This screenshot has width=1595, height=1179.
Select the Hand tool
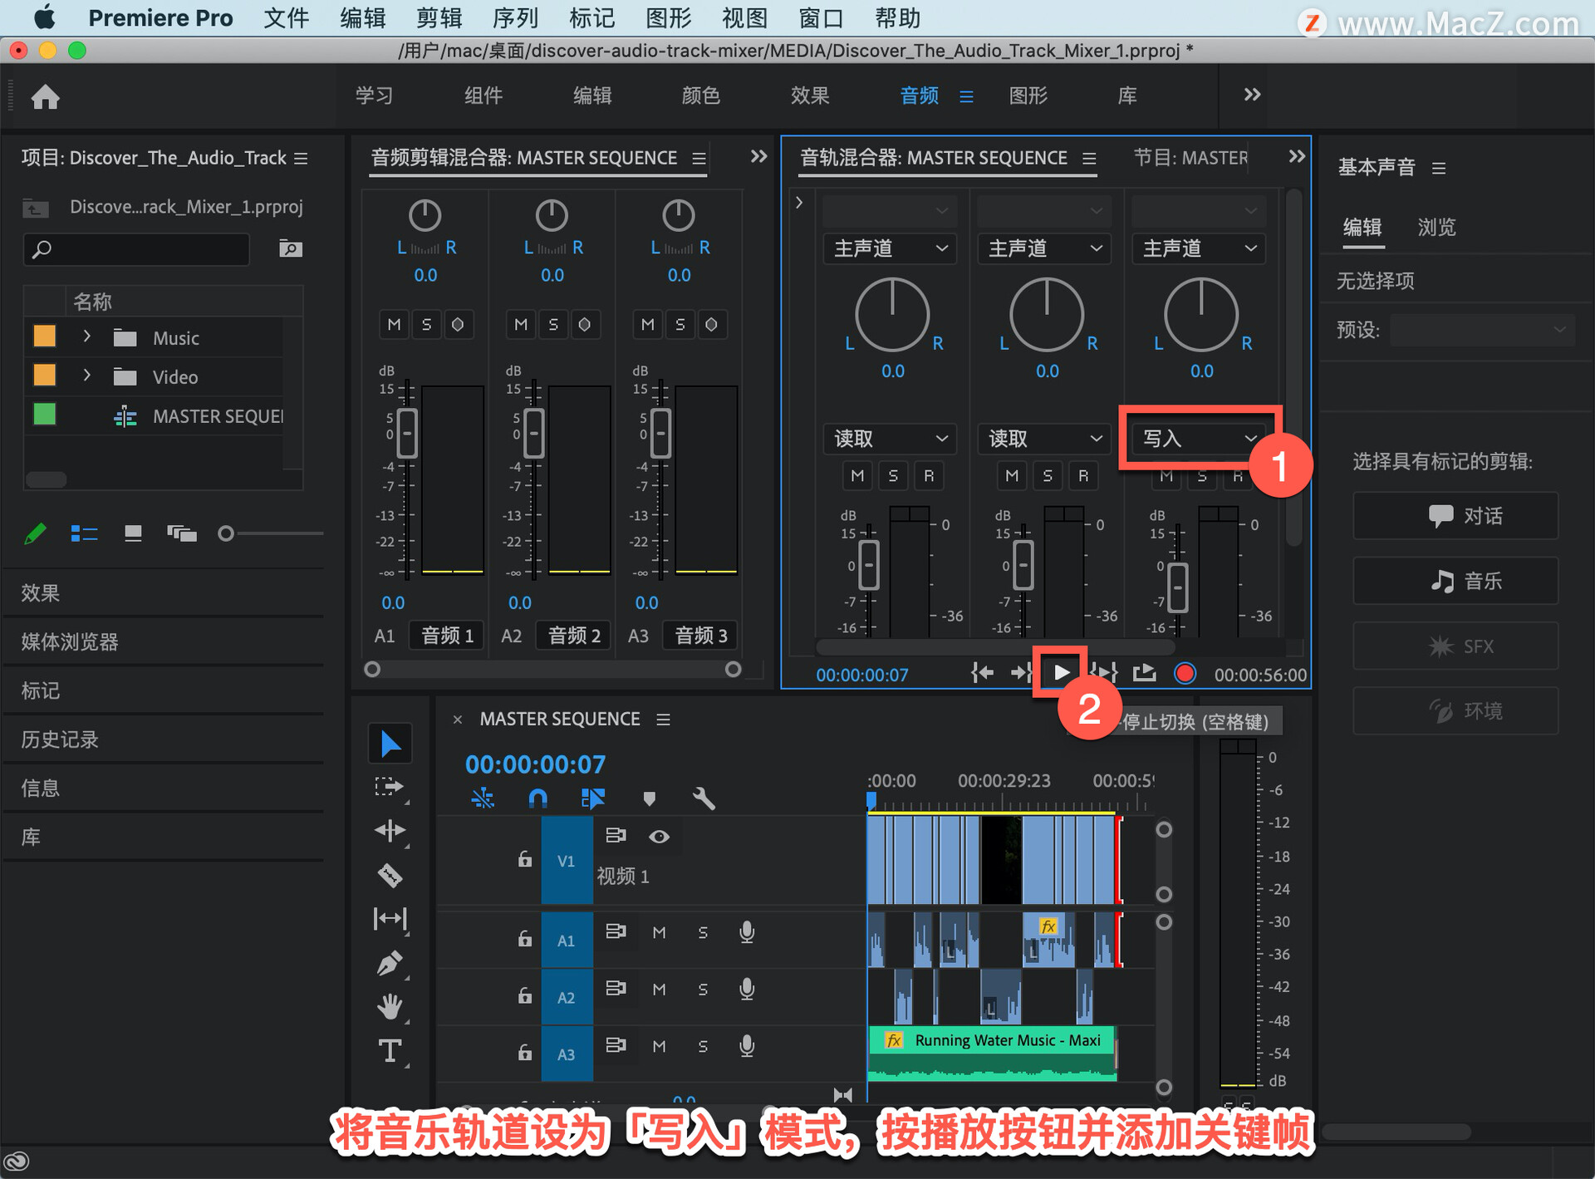click(390, 1007)
